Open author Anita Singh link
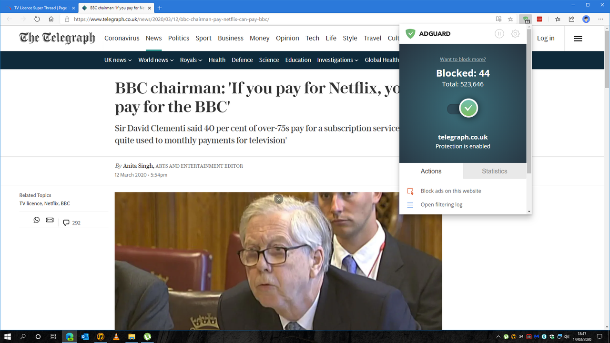610x343 pixels. [138, 166]
